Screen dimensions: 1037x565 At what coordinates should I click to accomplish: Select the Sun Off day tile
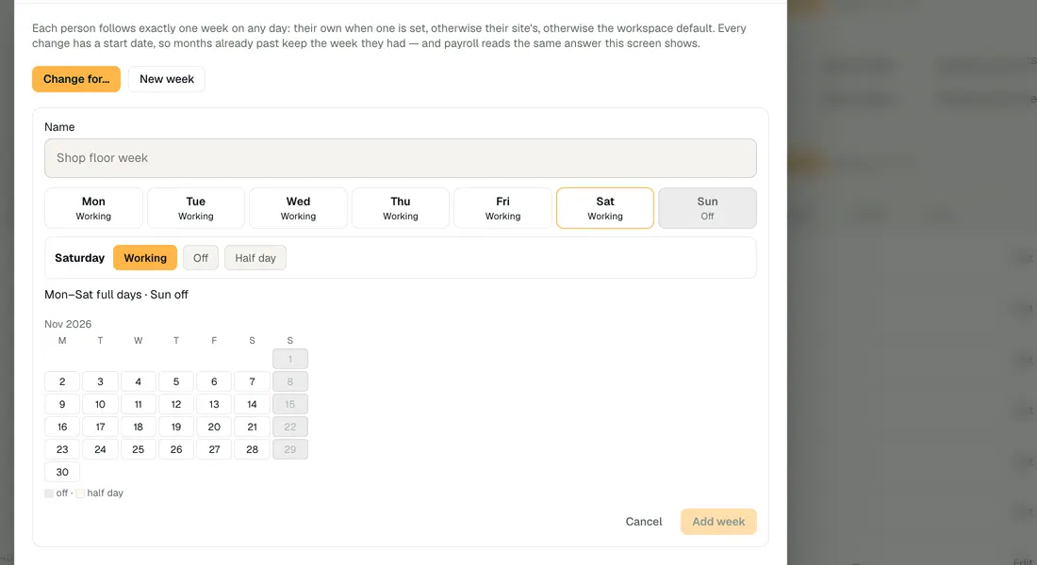click(x=708, y=208)
